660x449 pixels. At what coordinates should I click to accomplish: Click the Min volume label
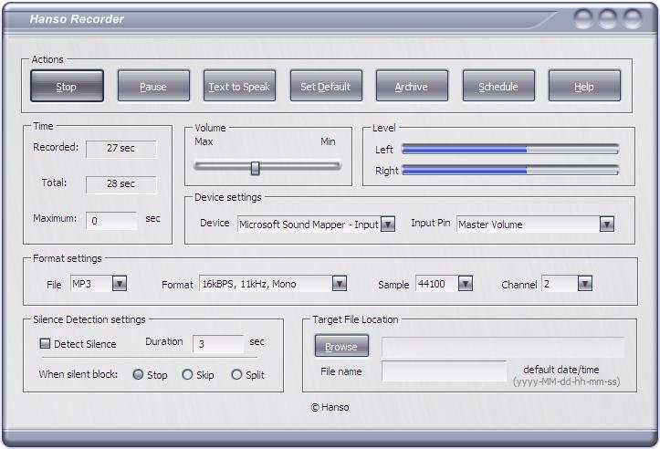coord(329,141)
